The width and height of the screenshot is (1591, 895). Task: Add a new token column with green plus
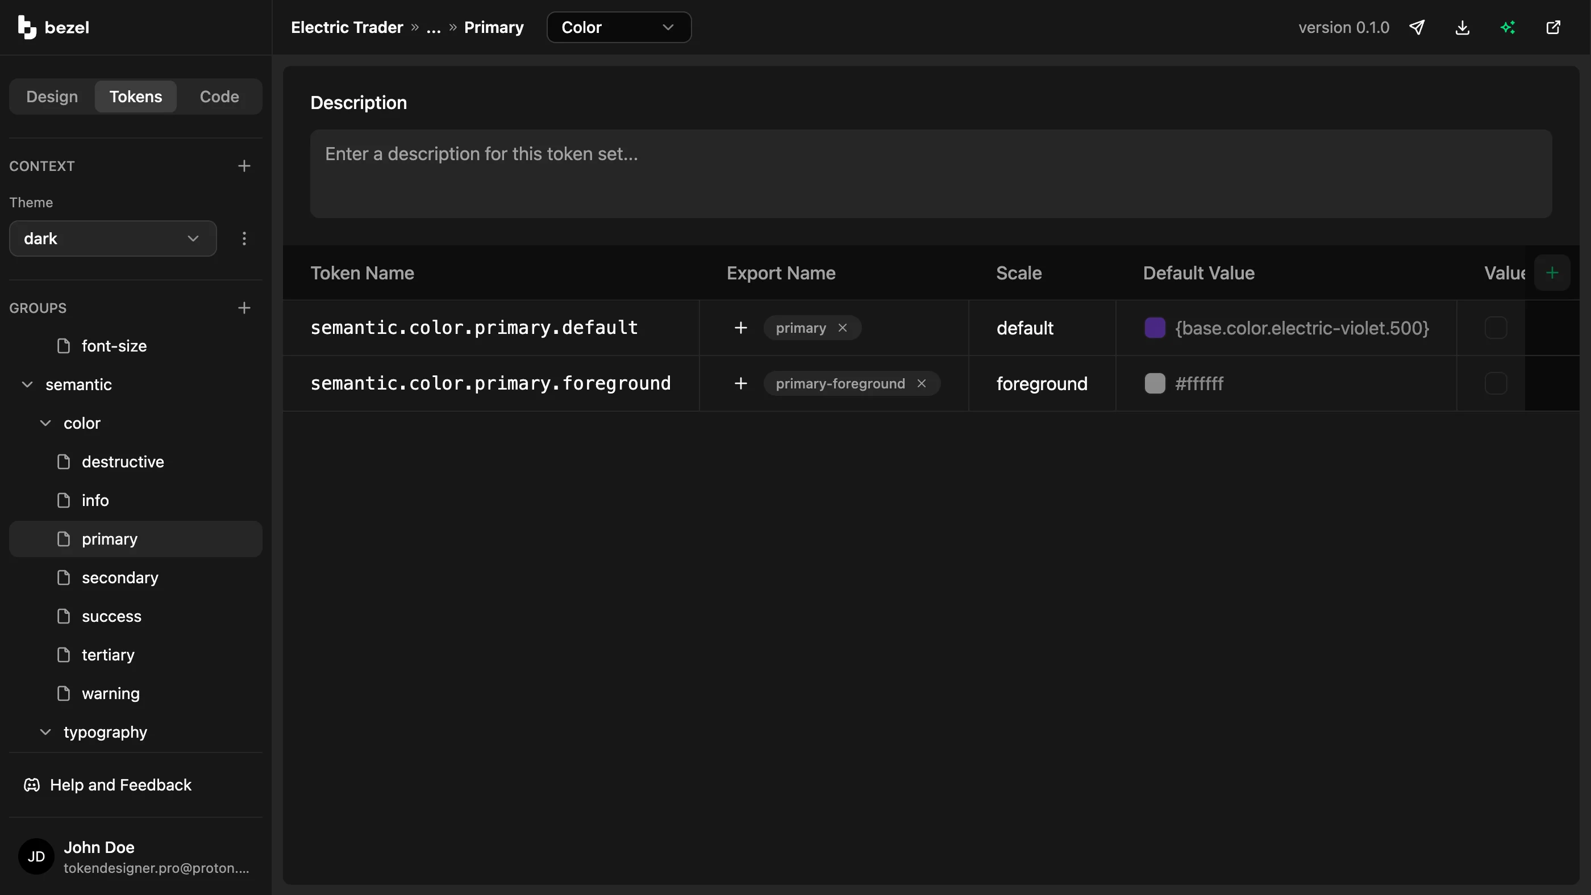1552,273
